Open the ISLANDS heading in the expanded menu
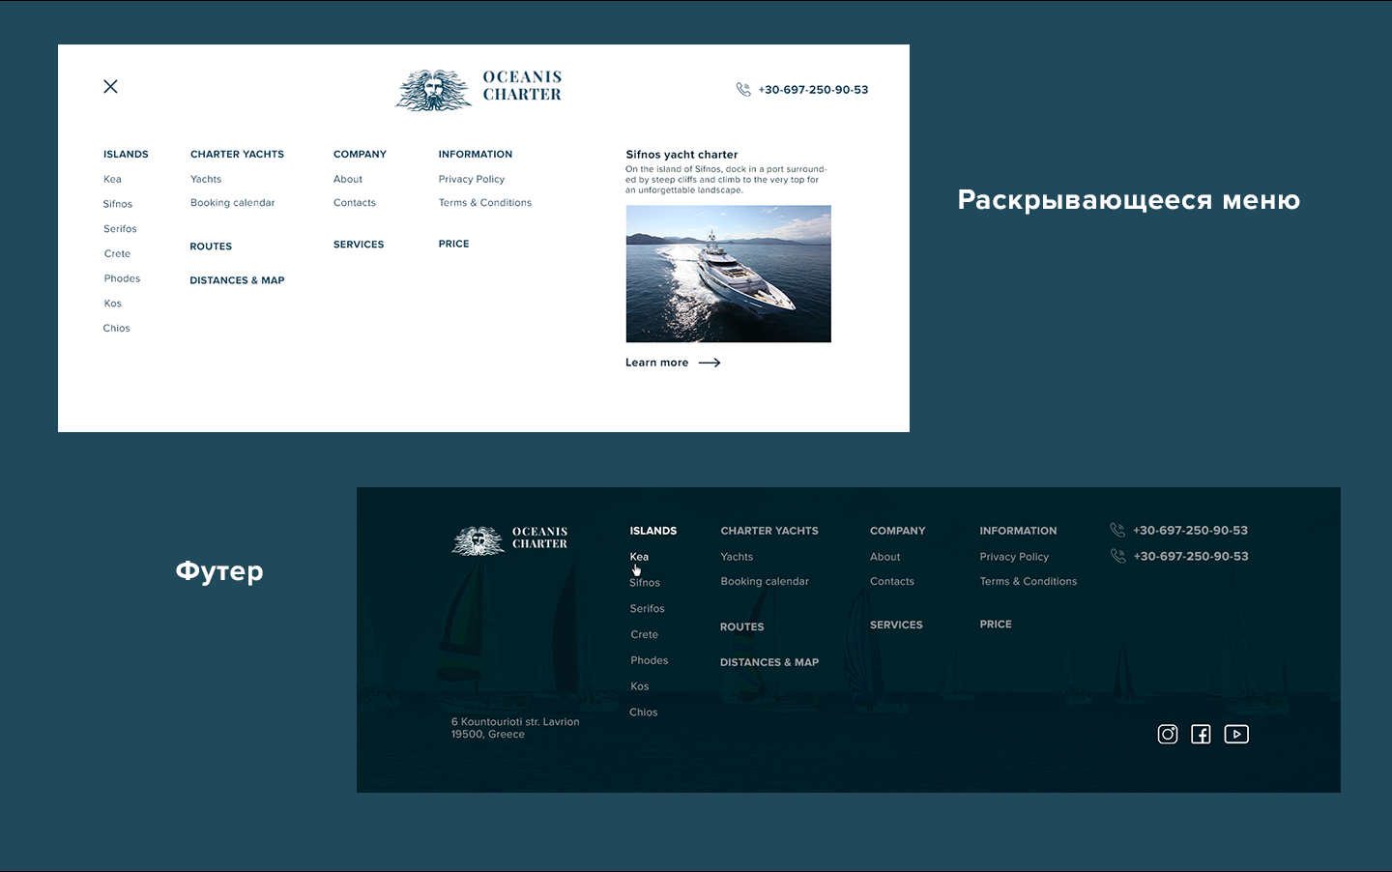Screen dimensions: 1392x872 [126, 155]
